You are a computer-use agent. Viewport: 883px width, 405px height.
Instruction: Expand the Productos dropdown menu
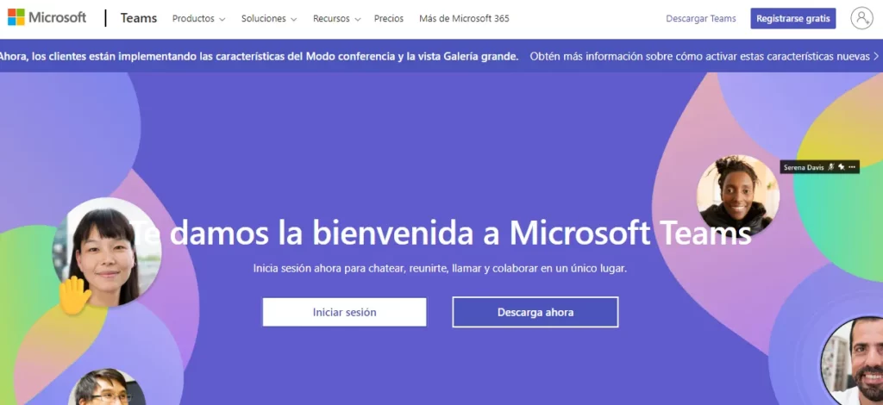click(198, 19)
